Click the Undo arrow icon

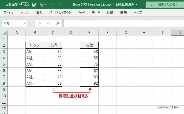coord(41,5)
